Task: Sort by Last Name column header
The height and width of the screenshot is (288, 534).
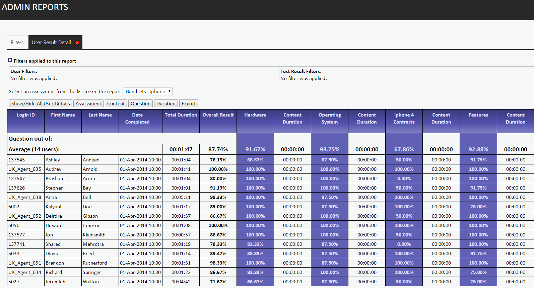Action: pos(100,115)
